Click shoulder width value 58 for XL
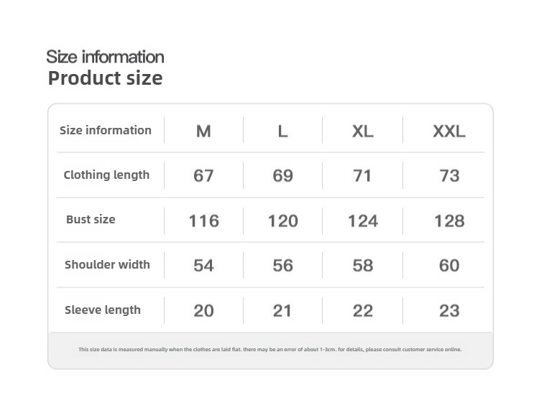Image resolution: width=539 pixels, height=413 pixels. 363,266
